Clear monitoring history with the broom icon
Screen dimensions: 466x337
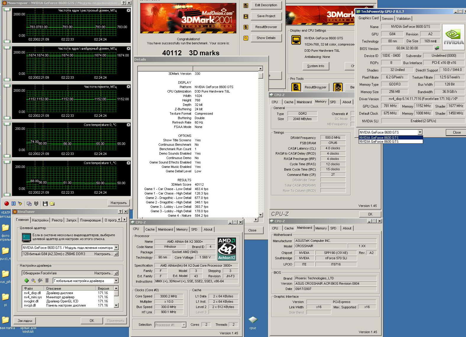[20, 203]
